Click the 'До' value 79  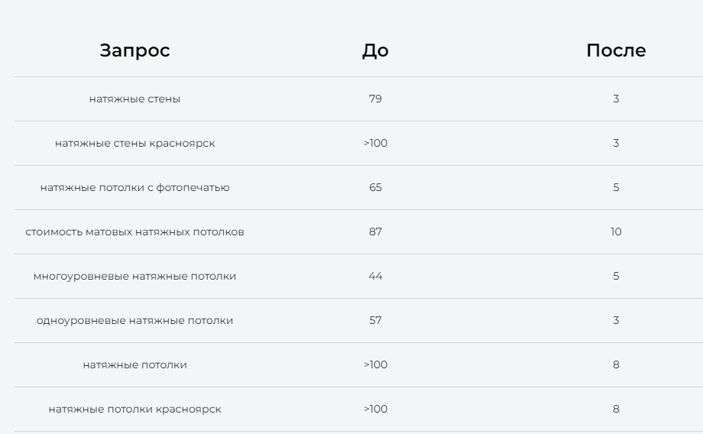(375, 99)
